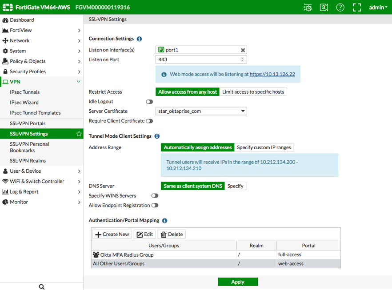Click the Apply button

point(237,282)
